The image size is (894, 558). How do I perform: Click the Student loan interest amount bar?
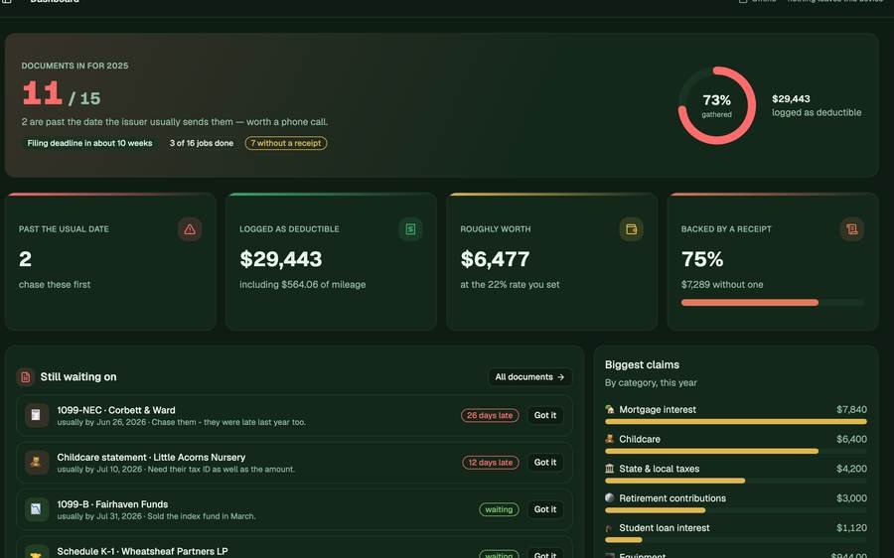coord(735,540)
